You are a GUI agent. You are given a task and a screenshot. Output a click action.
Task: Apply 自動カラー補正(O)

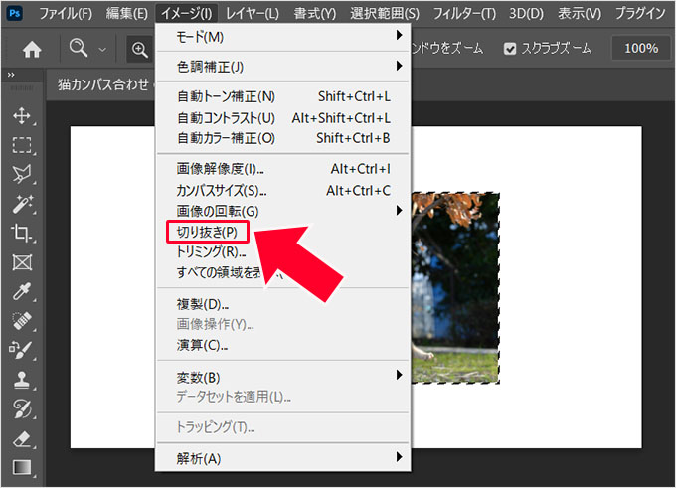(282, 138)
